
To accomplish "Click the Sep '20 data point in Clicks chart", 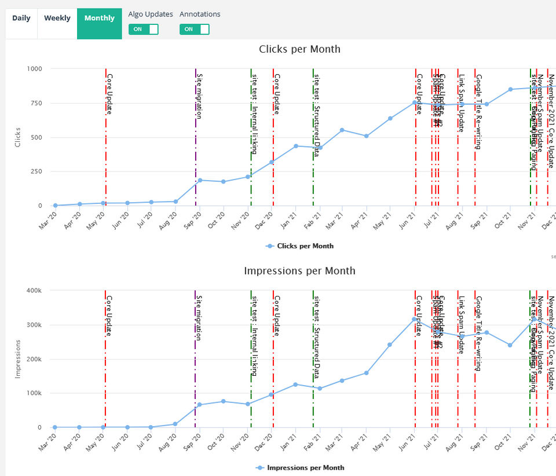I will (200, 181).
